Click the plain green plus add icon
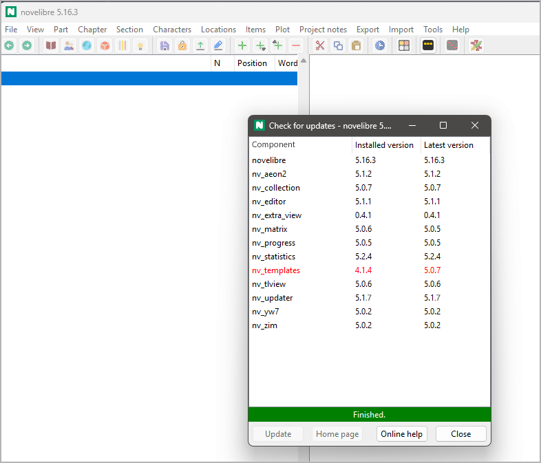The image size is (541, 463). pos(242,45)
